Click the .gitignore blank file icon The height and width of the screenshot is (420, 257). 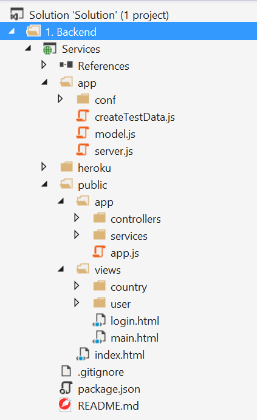(x=66, y=371)
